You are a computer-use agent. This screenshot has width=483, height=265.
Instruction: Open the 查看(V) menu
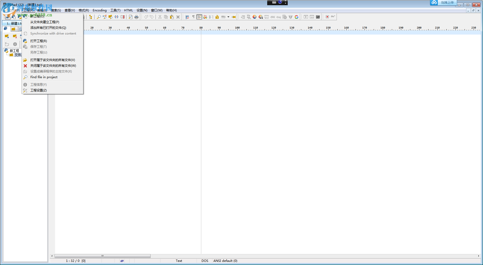[x=70, y=10]
